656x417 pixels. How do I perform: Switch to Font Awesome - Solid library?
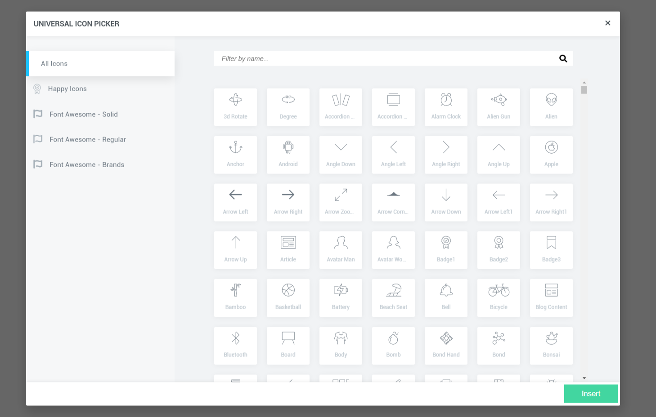83,114
